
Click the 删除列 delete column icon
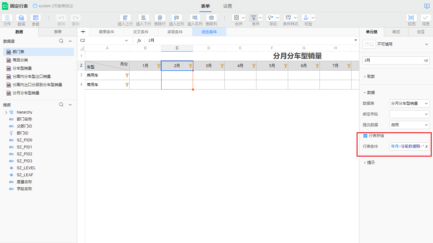click(211, 18)
